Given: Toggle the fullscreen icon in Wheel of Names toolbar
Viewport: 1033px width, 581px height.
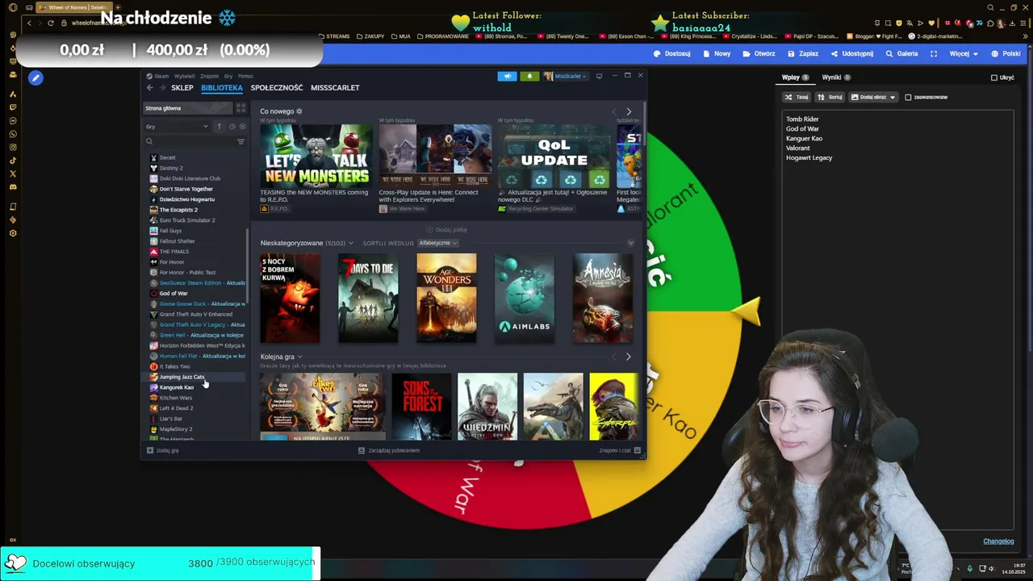Looking at the screenshot, I should coord(934,54).
